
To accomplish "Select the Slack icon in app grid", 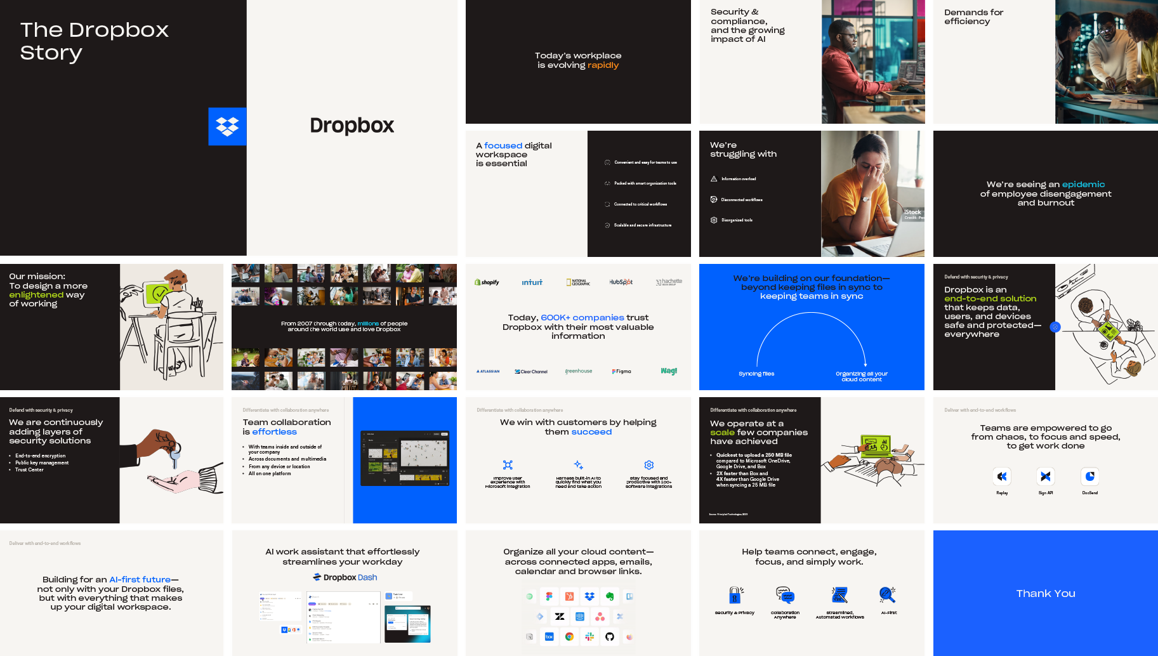I will (x=589, y=636).
